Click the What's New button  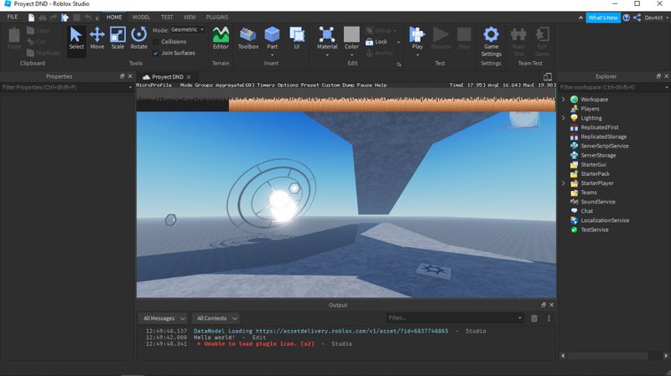tap(603, 17)
